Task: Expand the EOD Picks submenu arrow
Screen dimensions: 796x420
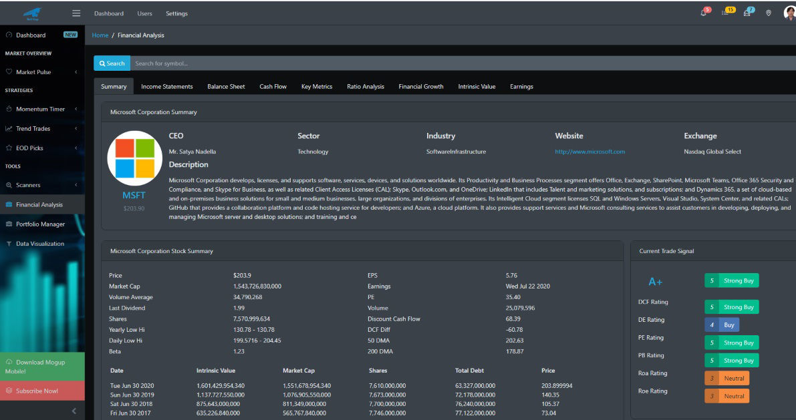Action: [x=76, y=148]
